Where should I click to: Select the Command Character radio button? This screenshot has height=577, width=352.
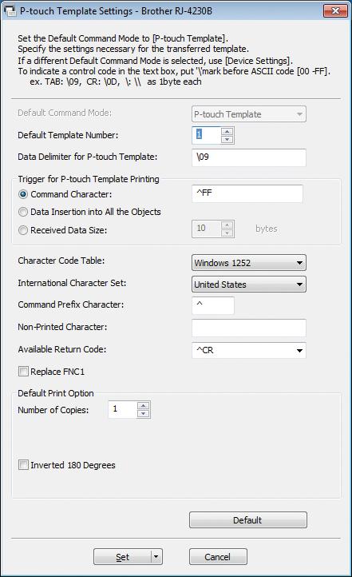(23, 194)
